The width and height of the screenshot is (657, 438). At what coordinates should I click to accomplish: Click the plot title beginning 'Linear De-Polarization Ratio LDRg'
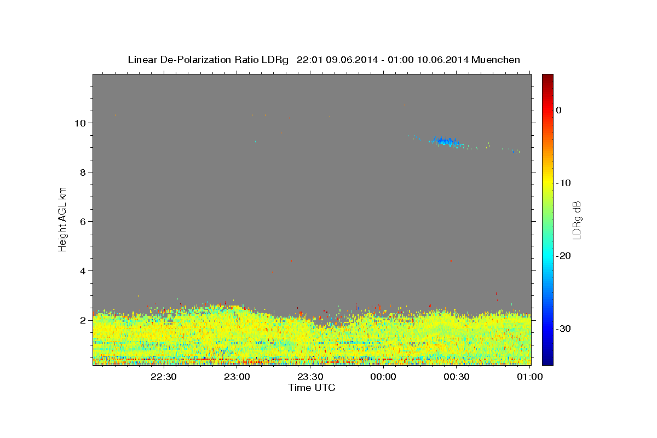pos(324,60)
